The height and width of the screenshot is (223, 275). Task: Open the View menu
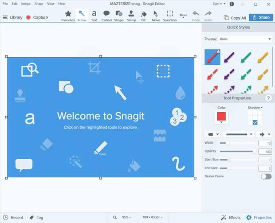(51, 4)
